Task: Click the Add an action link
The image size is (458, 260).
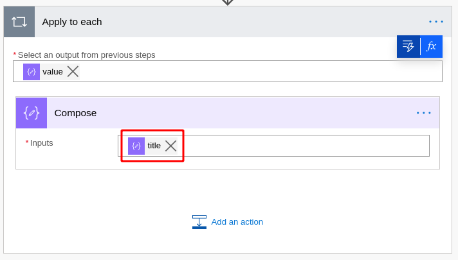Action: point(237,222)
